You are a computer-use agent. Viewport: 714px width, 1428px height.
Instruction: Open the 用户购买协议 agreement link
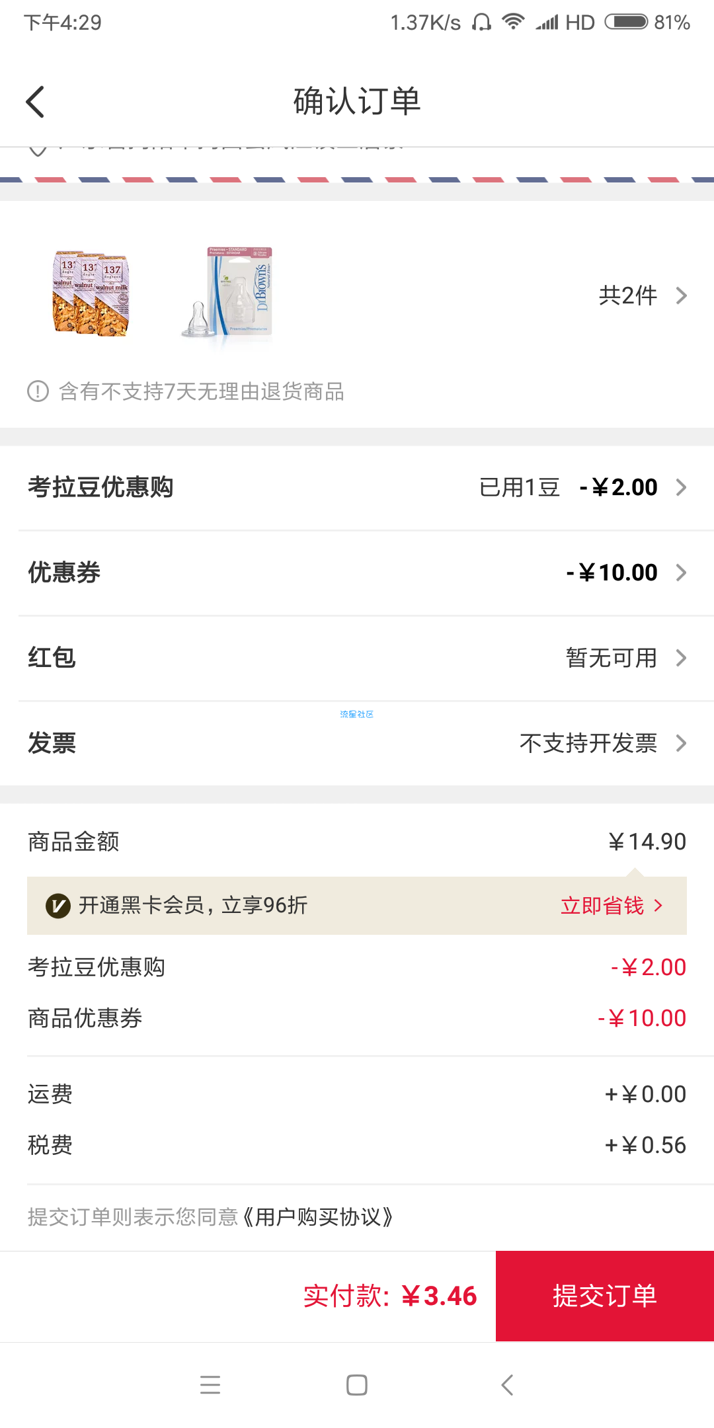click(318, 1216)
